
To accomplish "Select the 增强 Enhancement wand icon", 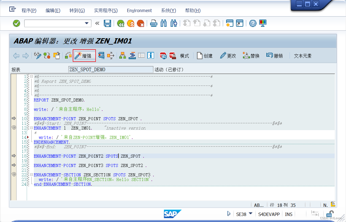I will pyautogui.click(x=84, y=55).
